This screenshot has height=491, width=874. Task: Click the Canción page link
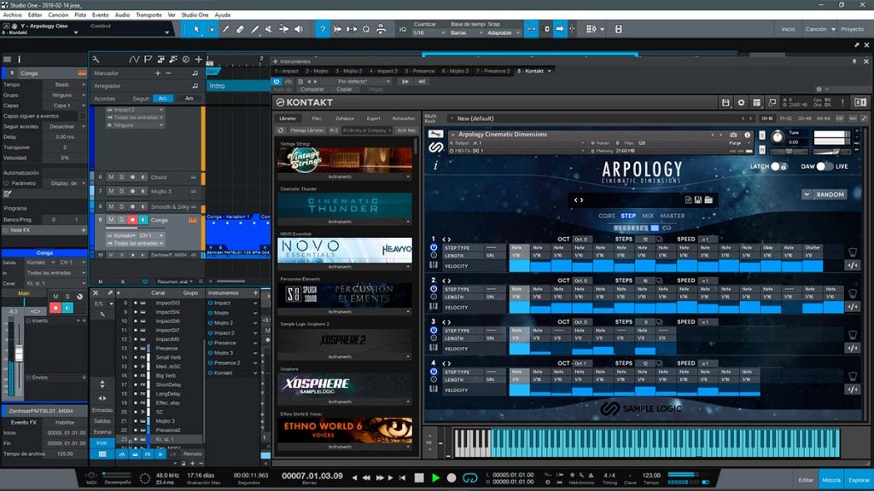[x=816, y=29]
